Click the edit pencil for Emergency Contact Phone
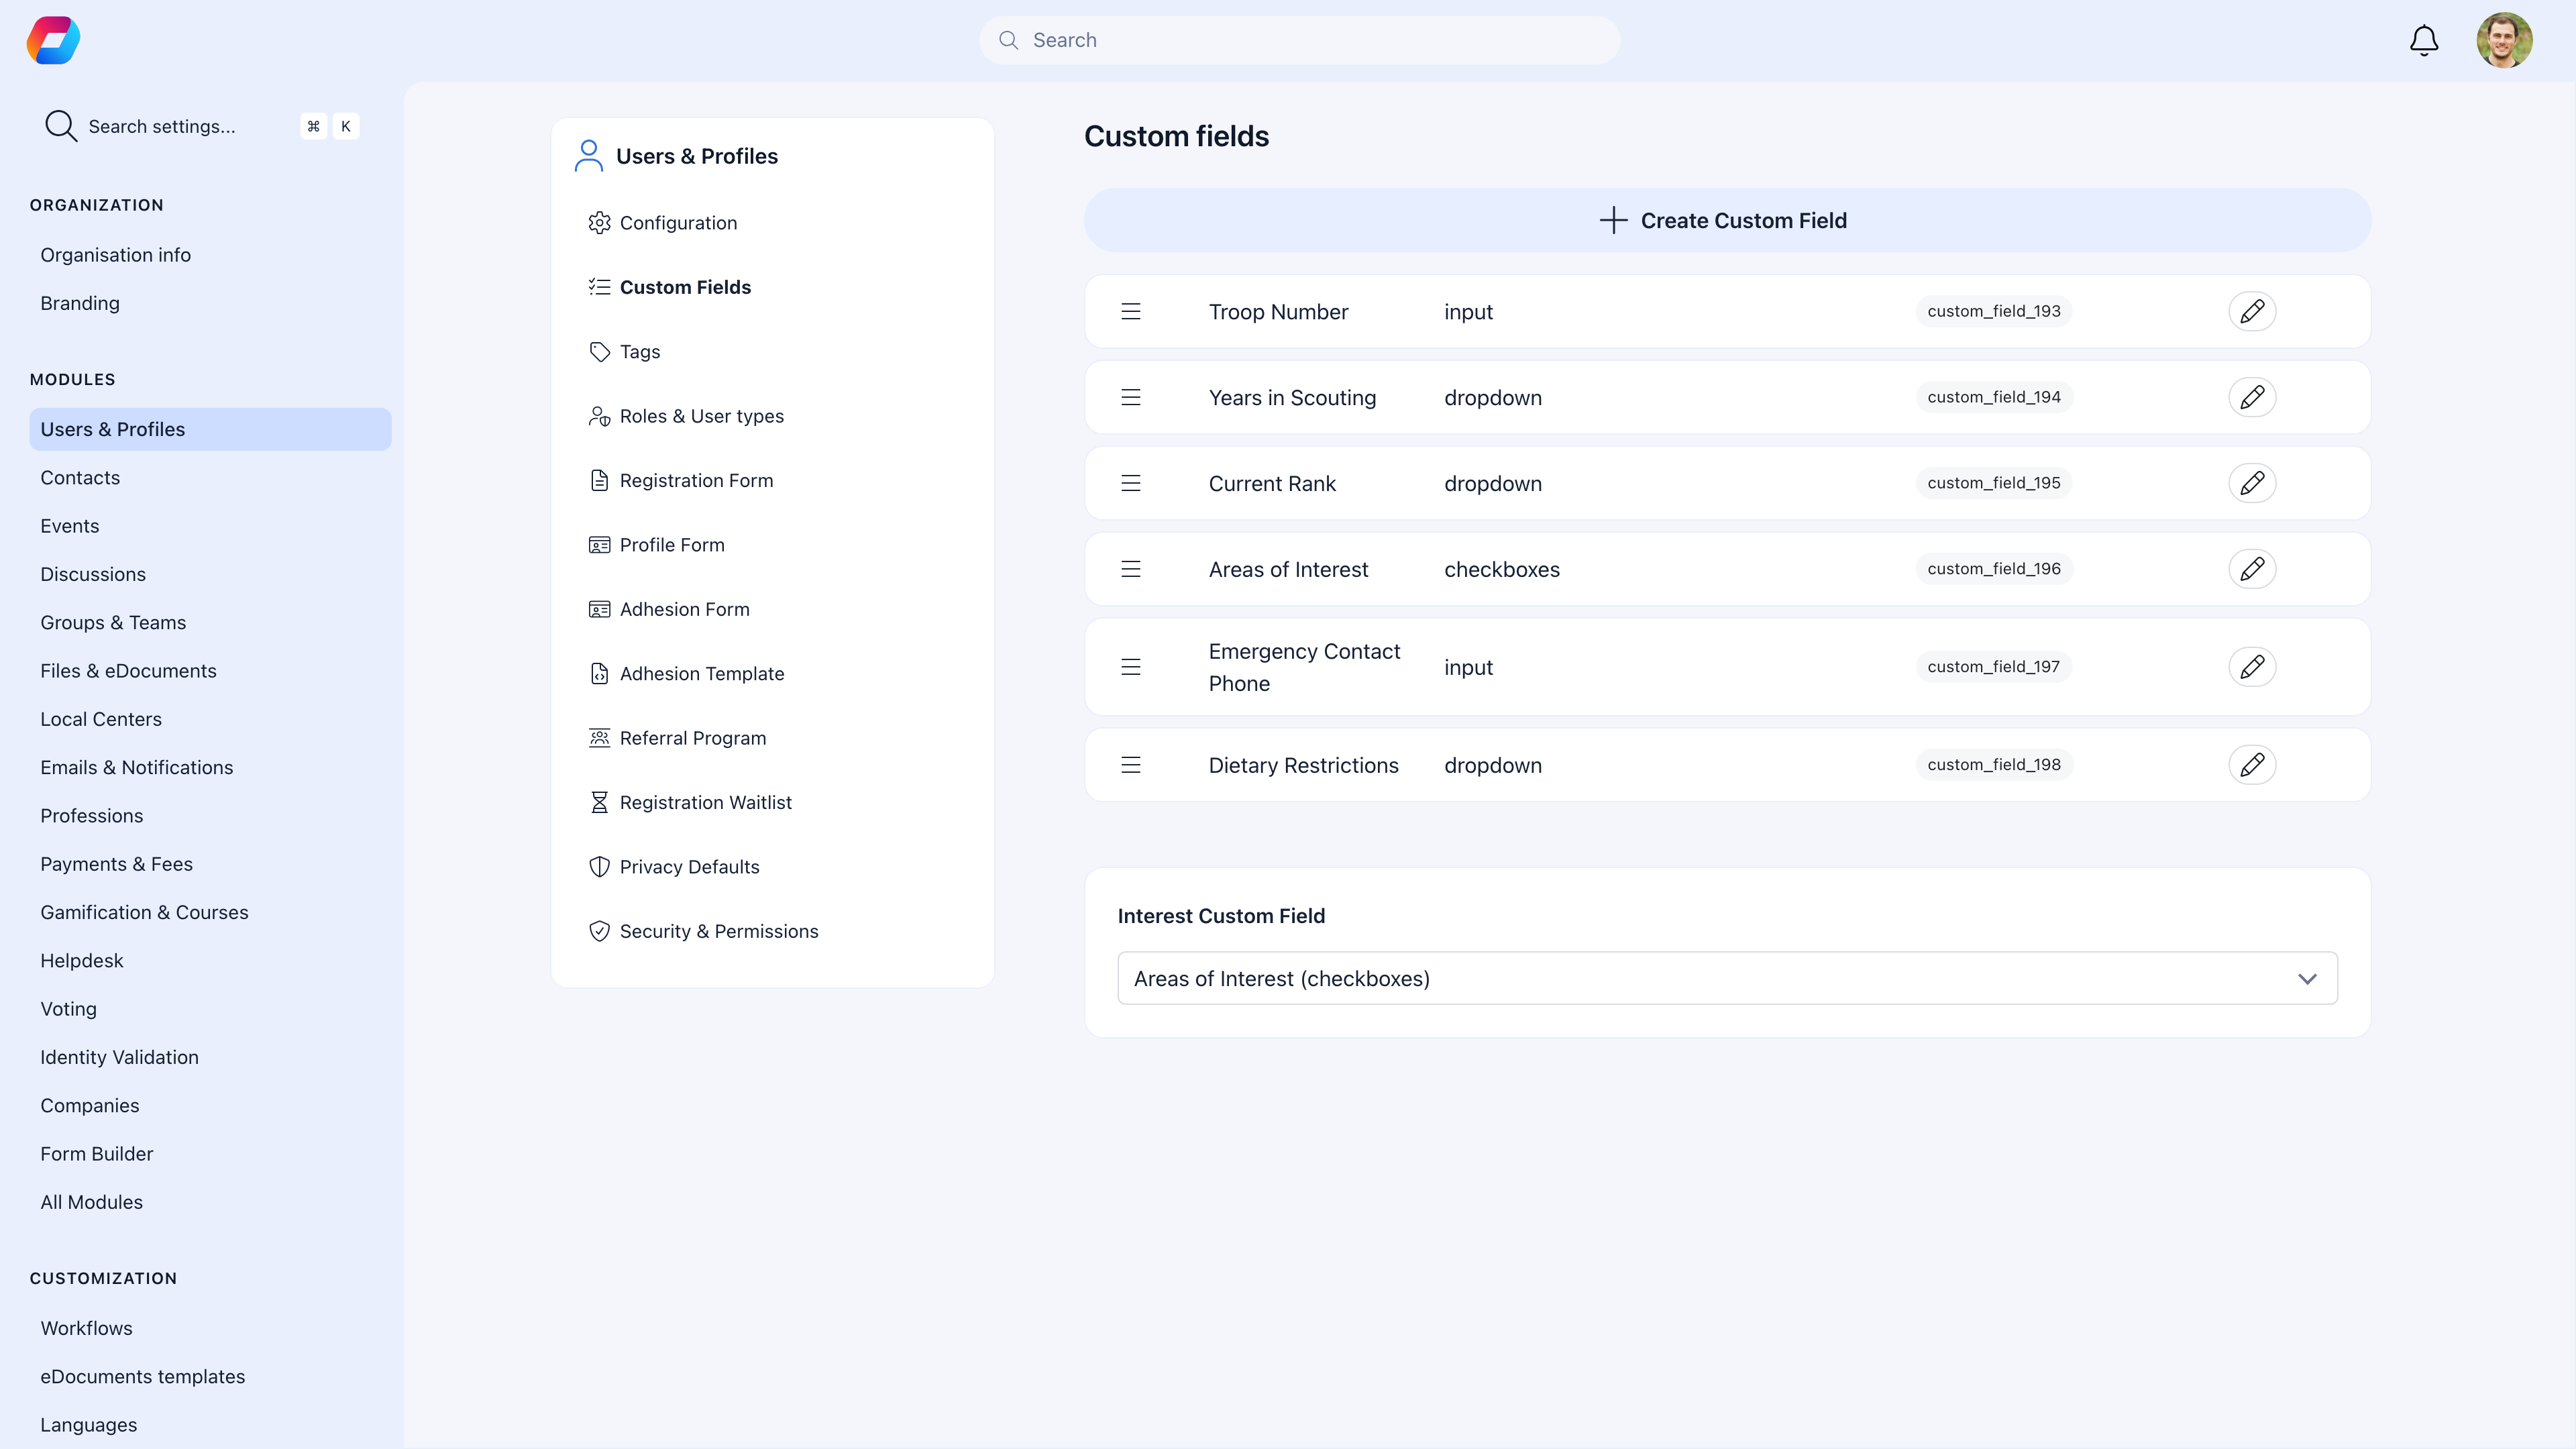 (2253, 666)
